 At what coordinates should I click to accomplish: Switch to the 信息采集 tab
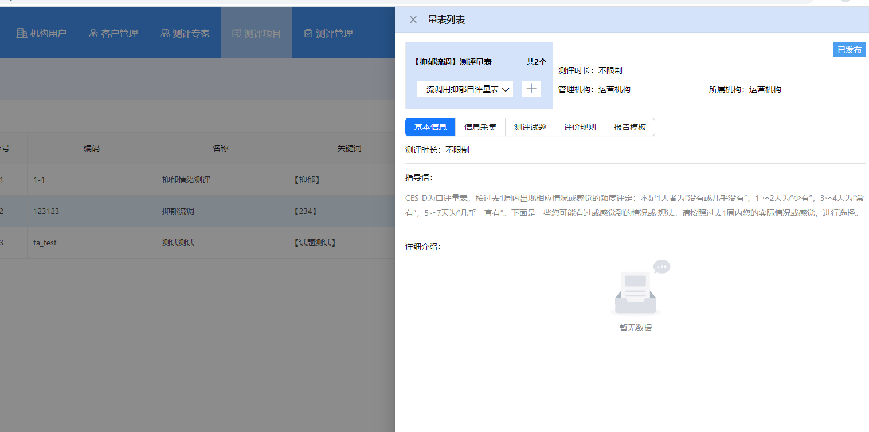pyautogui.click(x=480, y=127)
